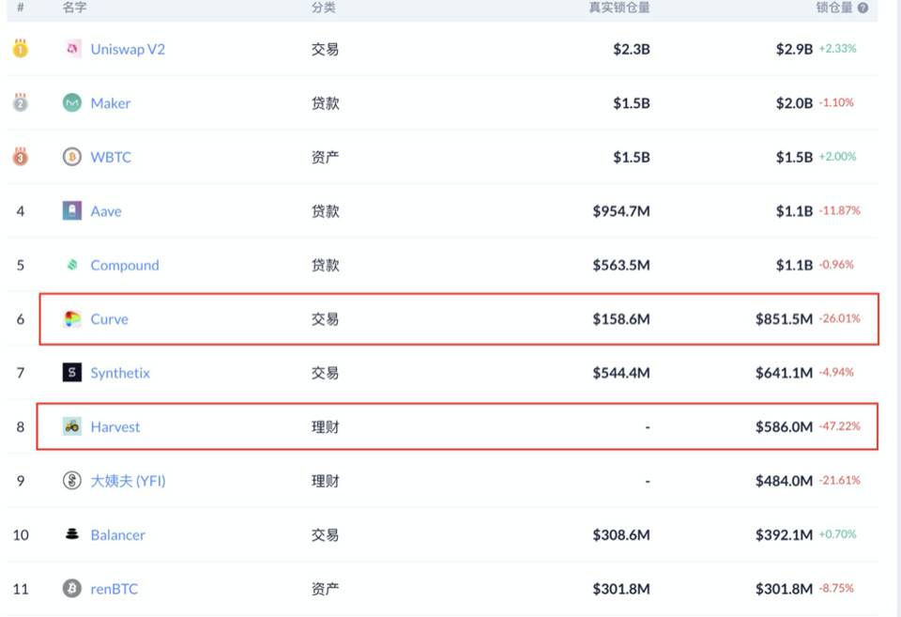Open the Curve project link
Screen dimensions: 901x617
[x=109, y=319]
